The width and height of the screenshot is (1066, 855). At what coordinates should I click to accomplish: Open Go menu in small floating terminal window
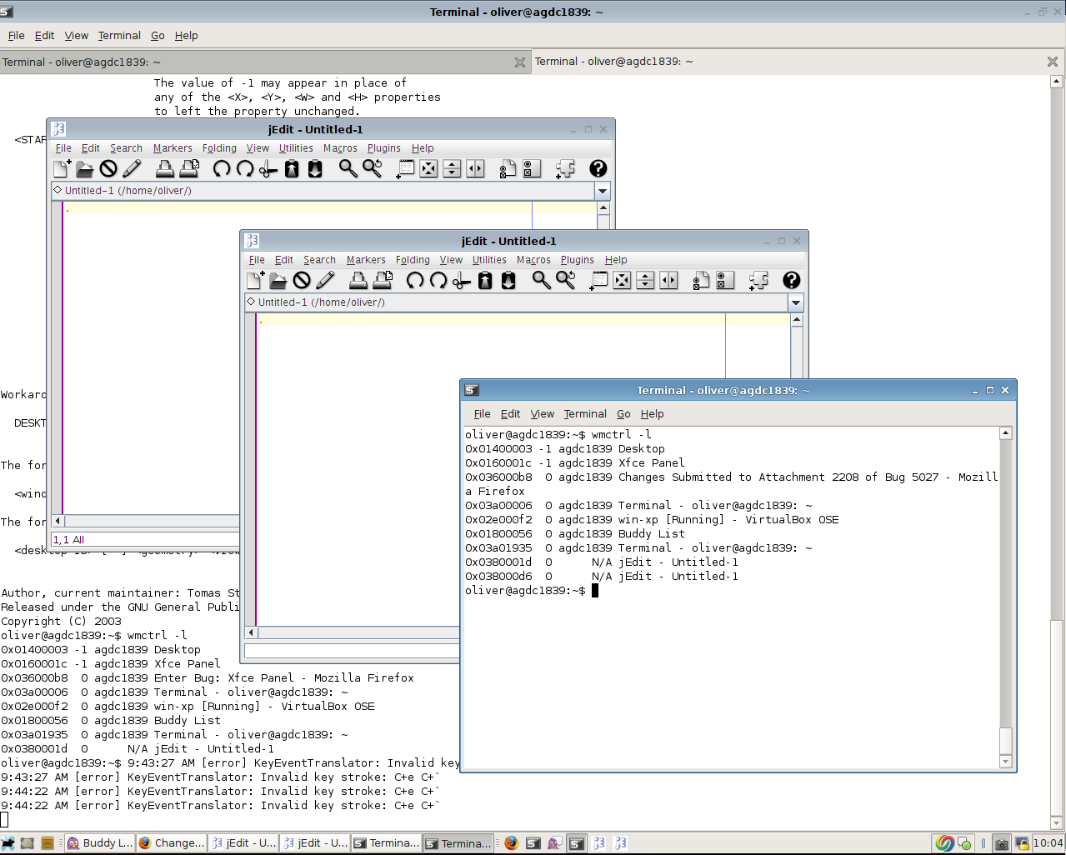(623, 414)
